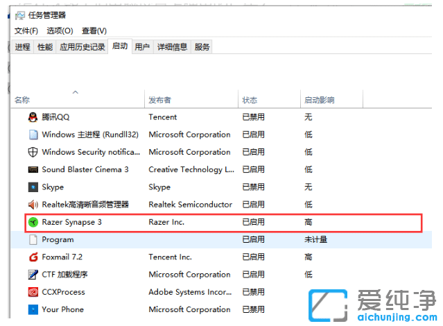The height and width of the screenshot is (326, 443).
Task: Select the CCXProcess Adobe icon
Action: [x=33, y=292]
